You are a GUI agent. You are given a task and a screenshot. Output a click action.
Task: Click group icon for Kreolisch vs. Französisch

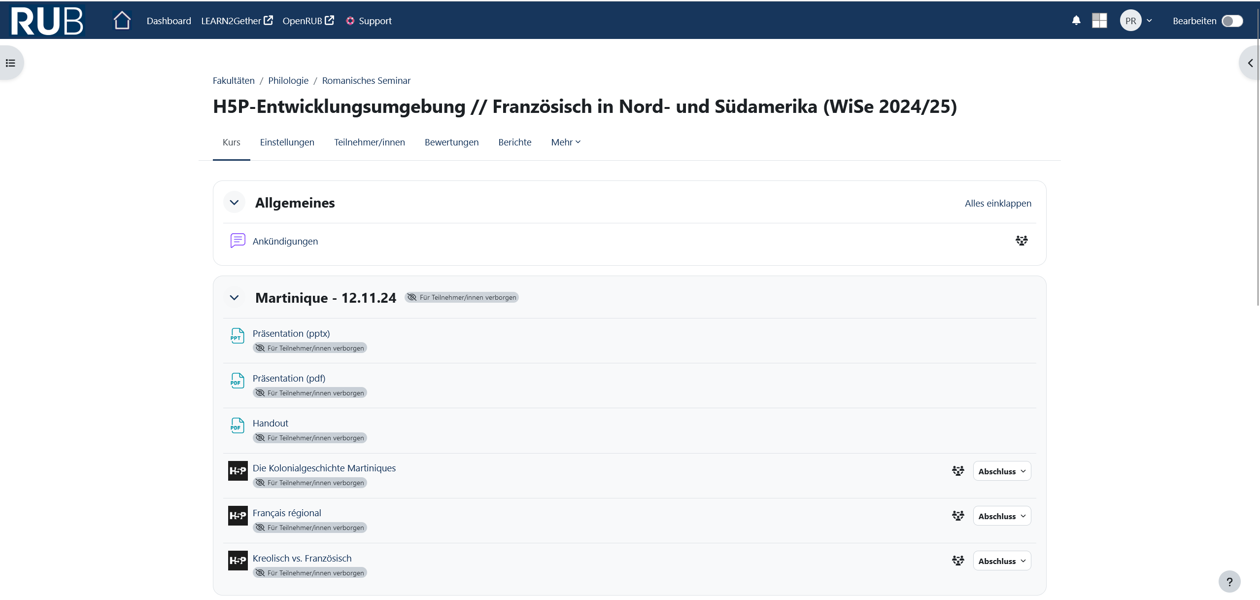pyautogui.click(x=958, y=561)
